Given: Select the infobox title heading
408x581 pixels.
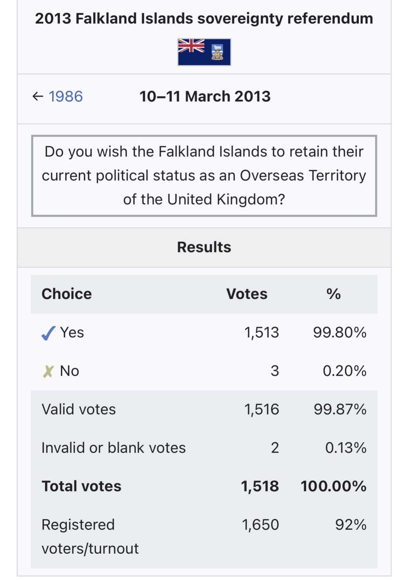Looking at the screenshot, I should 204,18.
